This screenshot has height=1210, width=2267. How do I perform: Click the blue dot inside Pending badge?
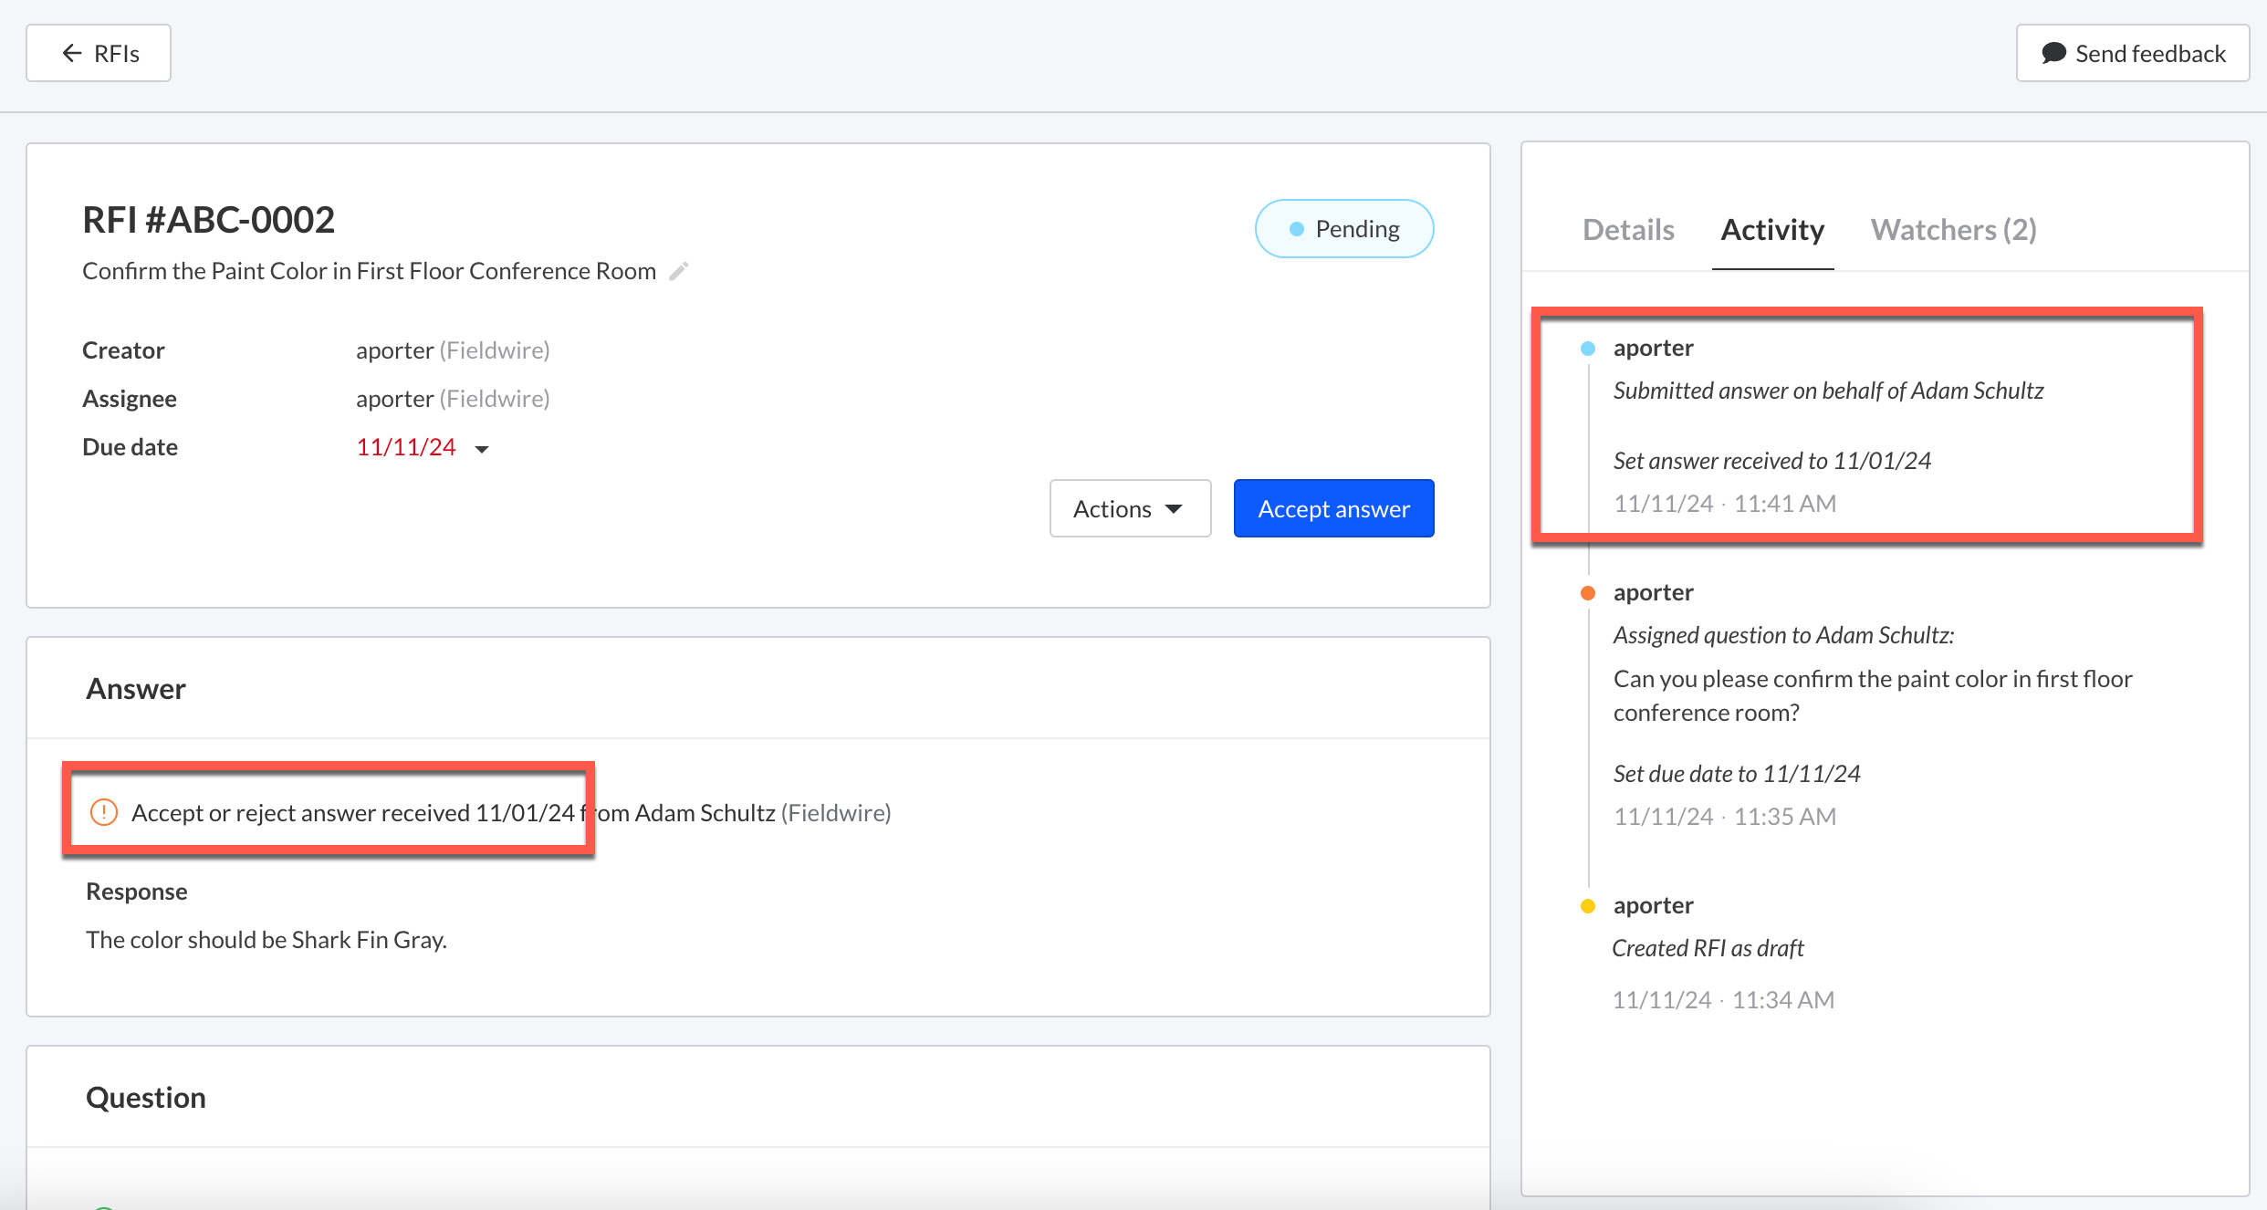click(1296, 229)
